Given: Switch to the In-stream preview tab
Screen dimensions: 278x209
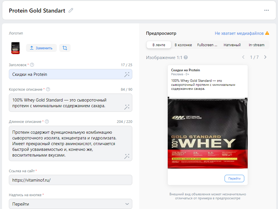Looking at the screenshot, I should pyautogui.click(x=257, y=45).
